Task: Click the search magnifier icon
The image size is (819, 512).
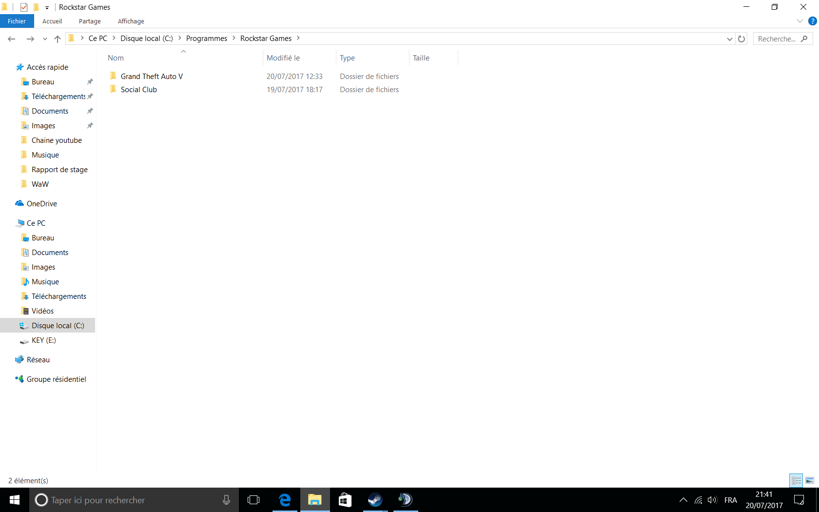Action: (804, 39)
